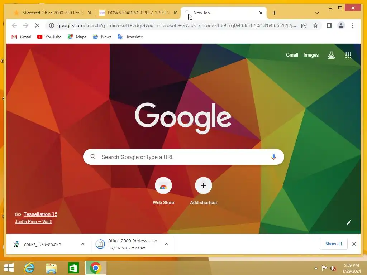View site information icon in address bar
Screen dimensions: 367x275
click(x=52, y=25)
